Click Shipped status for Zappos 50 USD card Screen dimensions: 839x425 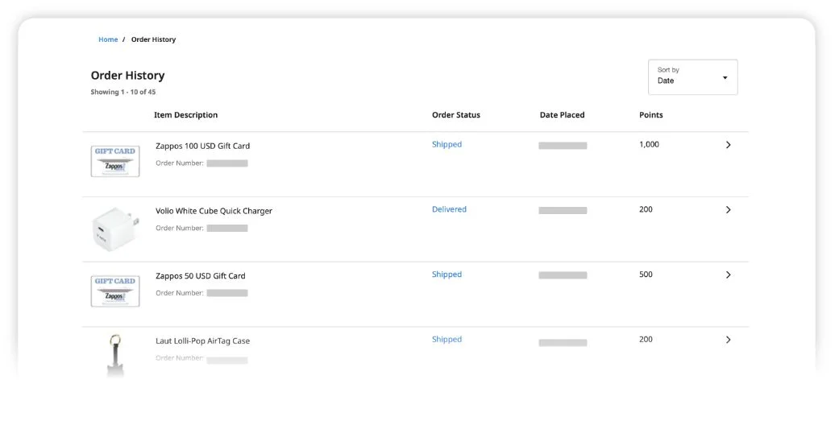tap(446, 274)
